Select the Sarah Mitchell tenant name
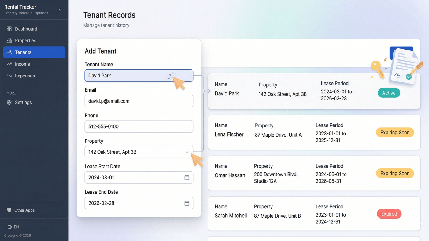 231,216
